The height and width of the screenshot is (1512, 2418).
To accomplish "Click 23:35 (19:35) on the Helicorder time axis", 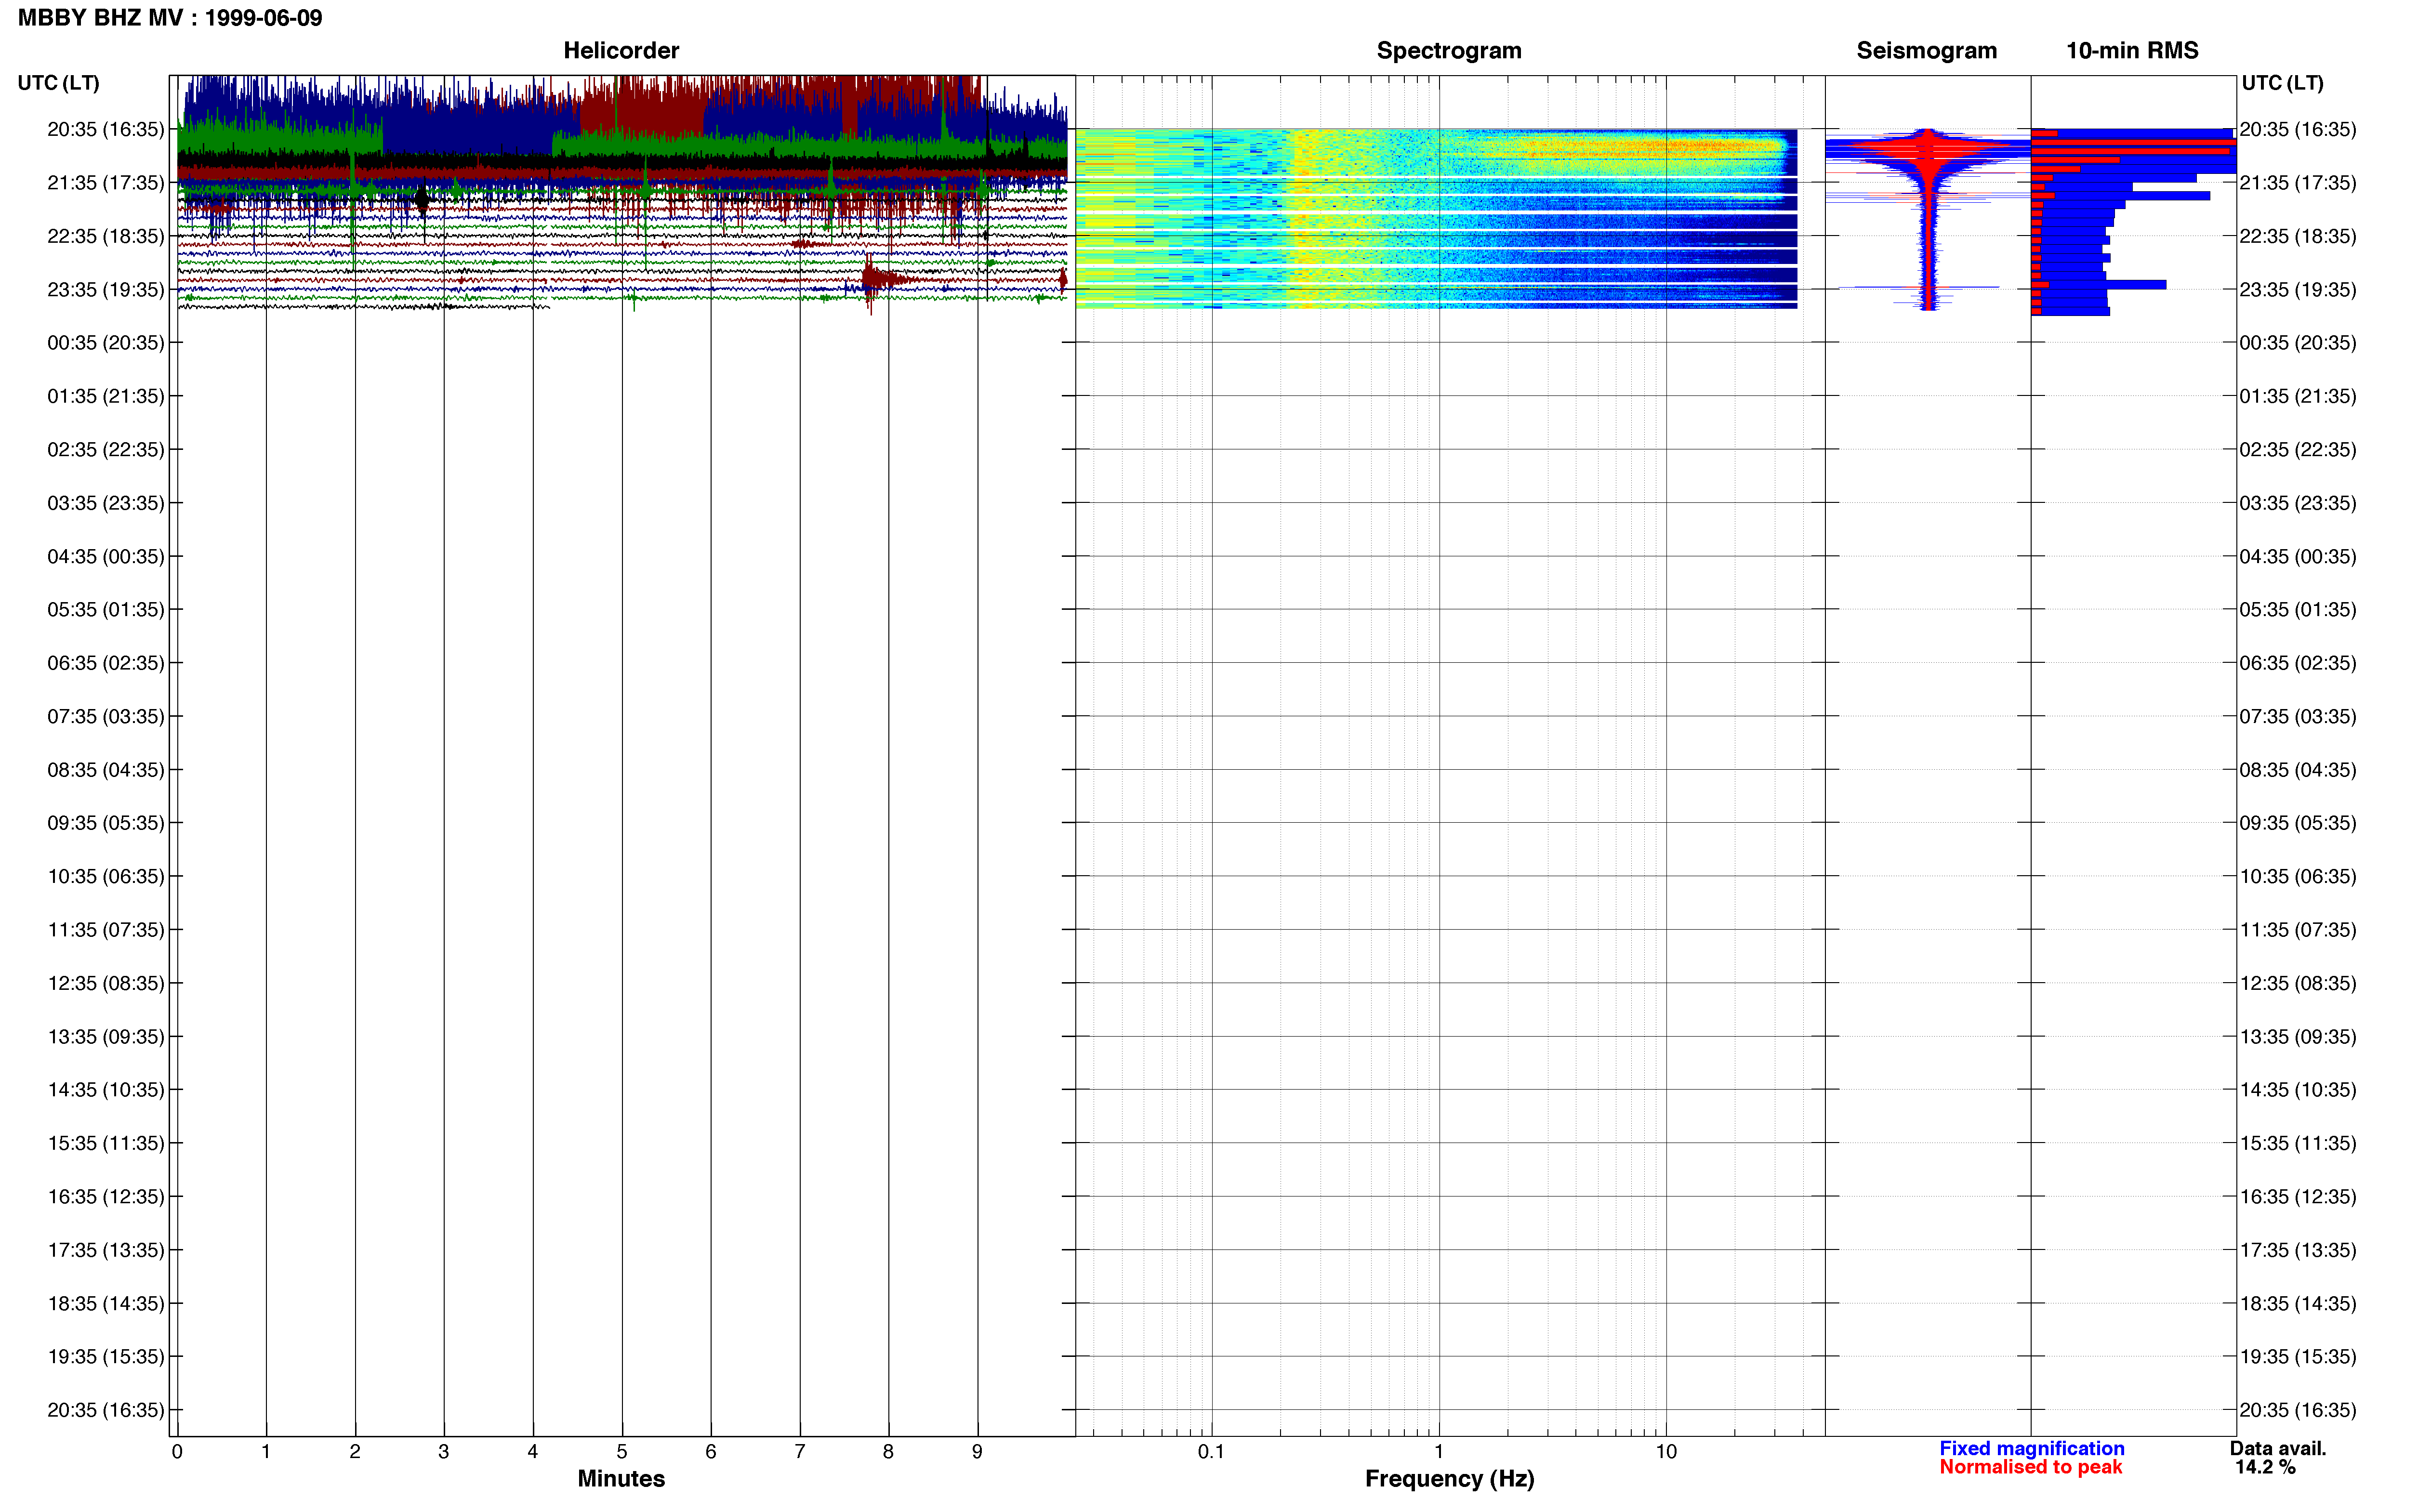I will click(106, 290).
